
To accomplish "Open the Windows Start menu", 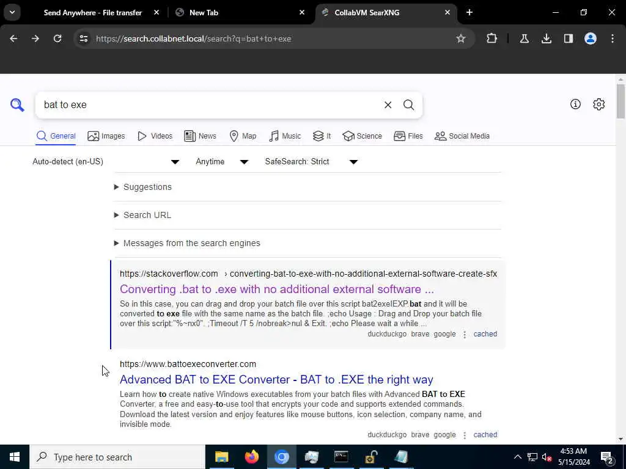I will point(15,457).
